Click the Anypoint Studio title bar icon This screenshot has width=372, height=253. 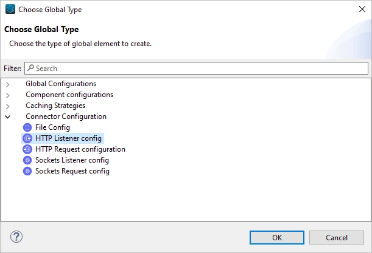(10, 10)
